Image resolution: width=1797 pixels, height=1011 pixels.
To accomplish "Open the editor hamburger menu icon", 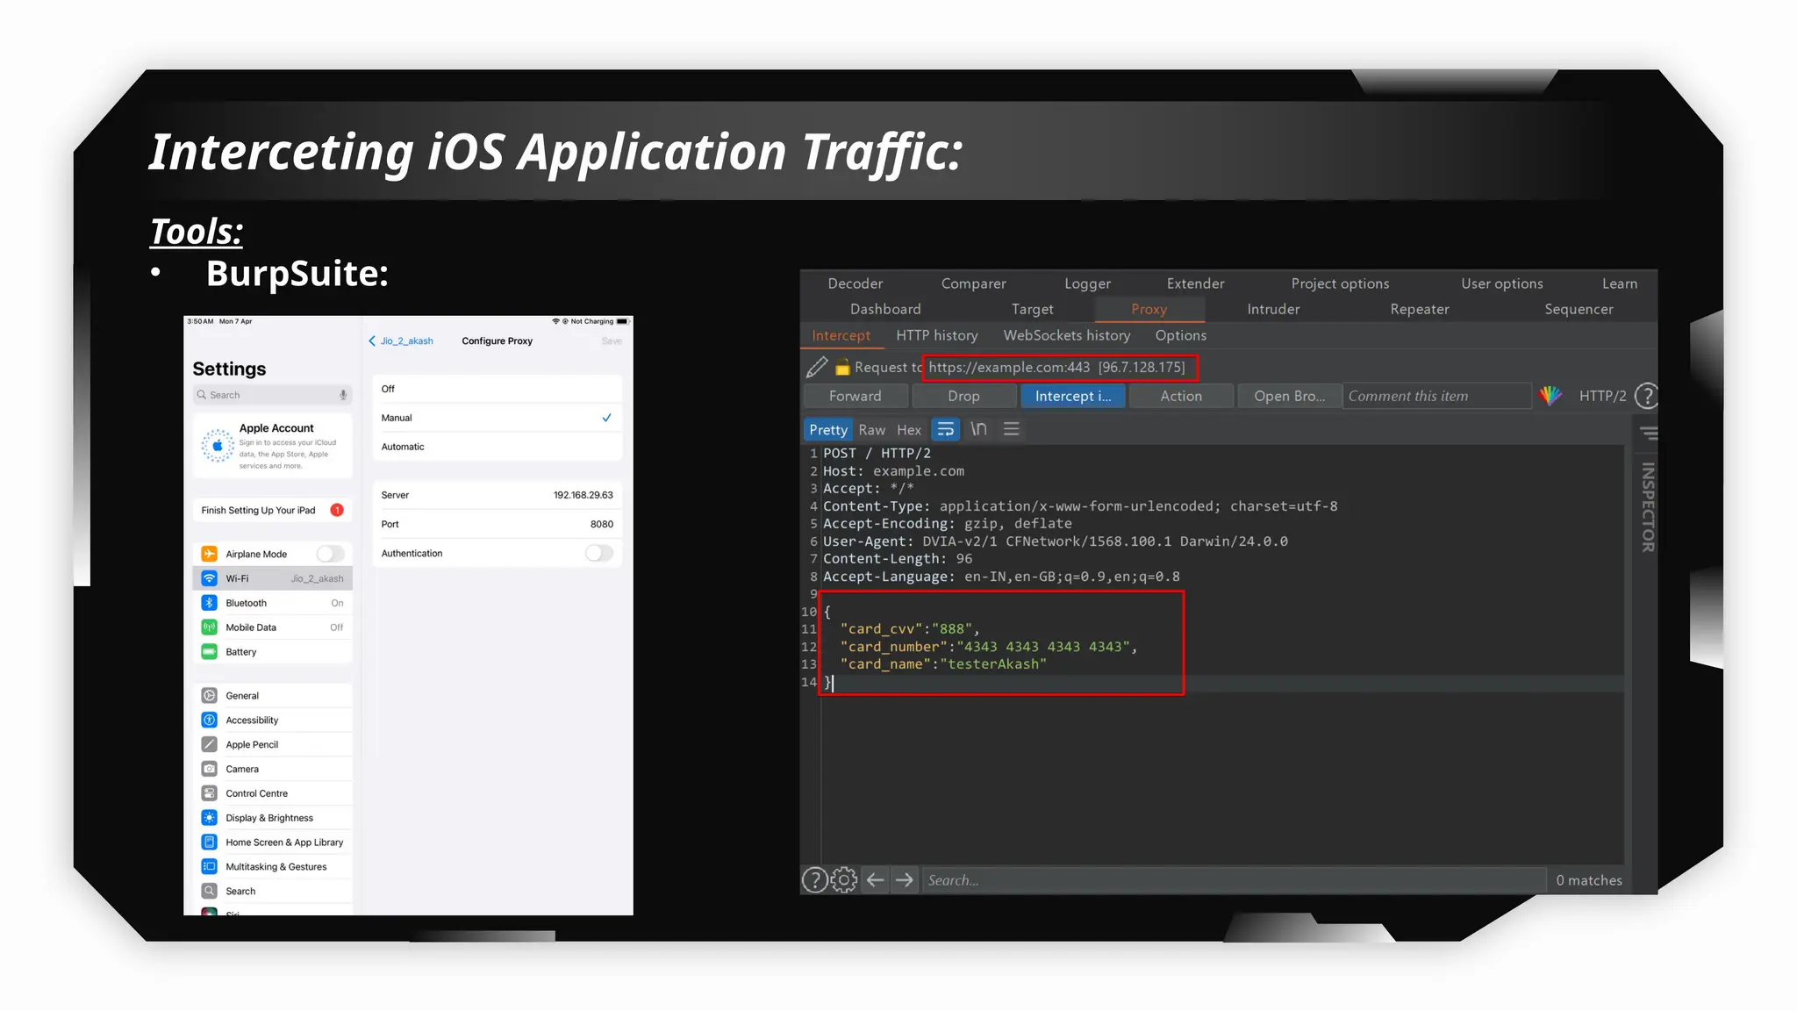I will (x=1011, y=429).
